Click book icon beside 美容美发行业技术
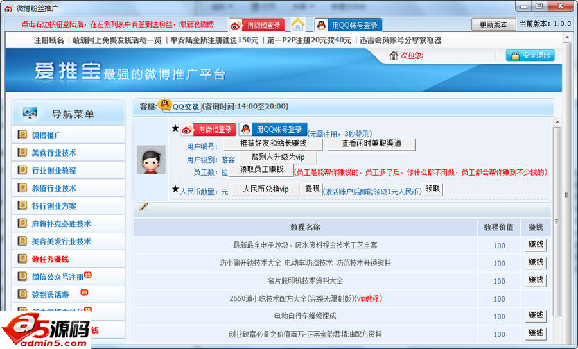Screen dimensions: 578x349 coord(22,241)
